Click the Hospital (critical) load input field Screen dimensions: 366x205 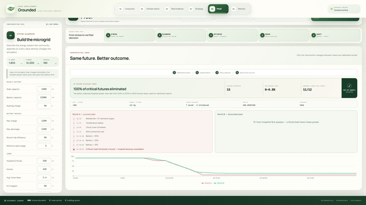click(x=44, y=161)
